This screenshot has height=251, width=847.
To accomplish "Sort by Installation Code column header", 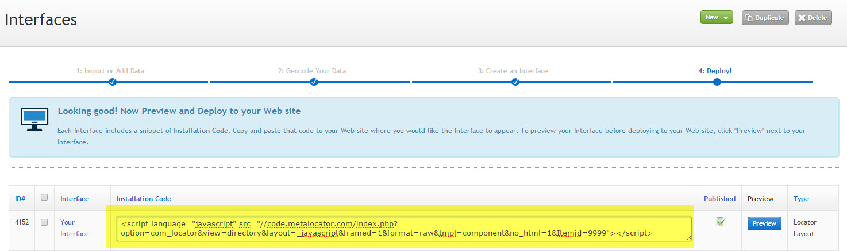I will coord(144,199).
